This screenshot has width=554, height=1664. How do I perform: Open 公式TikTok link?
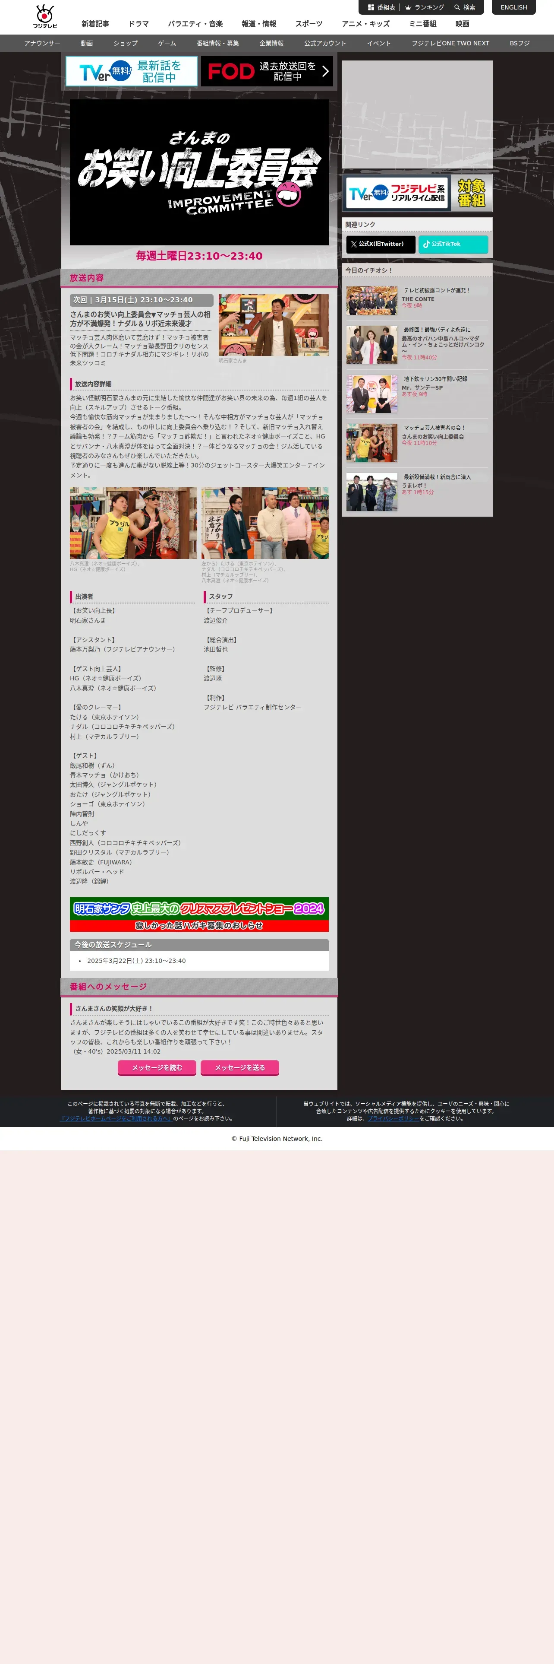pos(453,244)
